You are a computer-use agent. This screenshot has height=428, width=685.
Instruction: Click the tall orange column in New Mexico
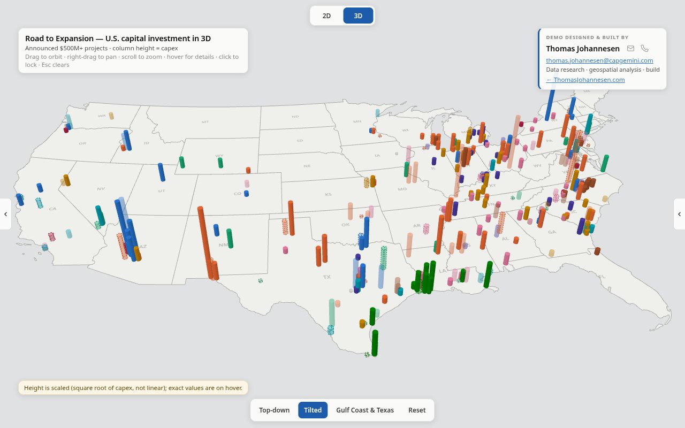coord(206,242)
